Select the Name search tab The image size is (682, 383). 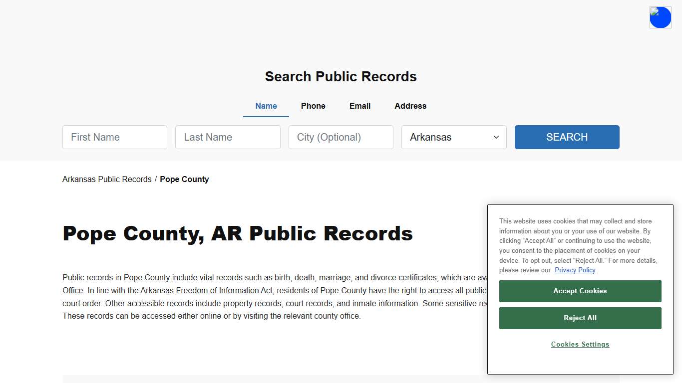pyautogui.click(x=266, y=106)
